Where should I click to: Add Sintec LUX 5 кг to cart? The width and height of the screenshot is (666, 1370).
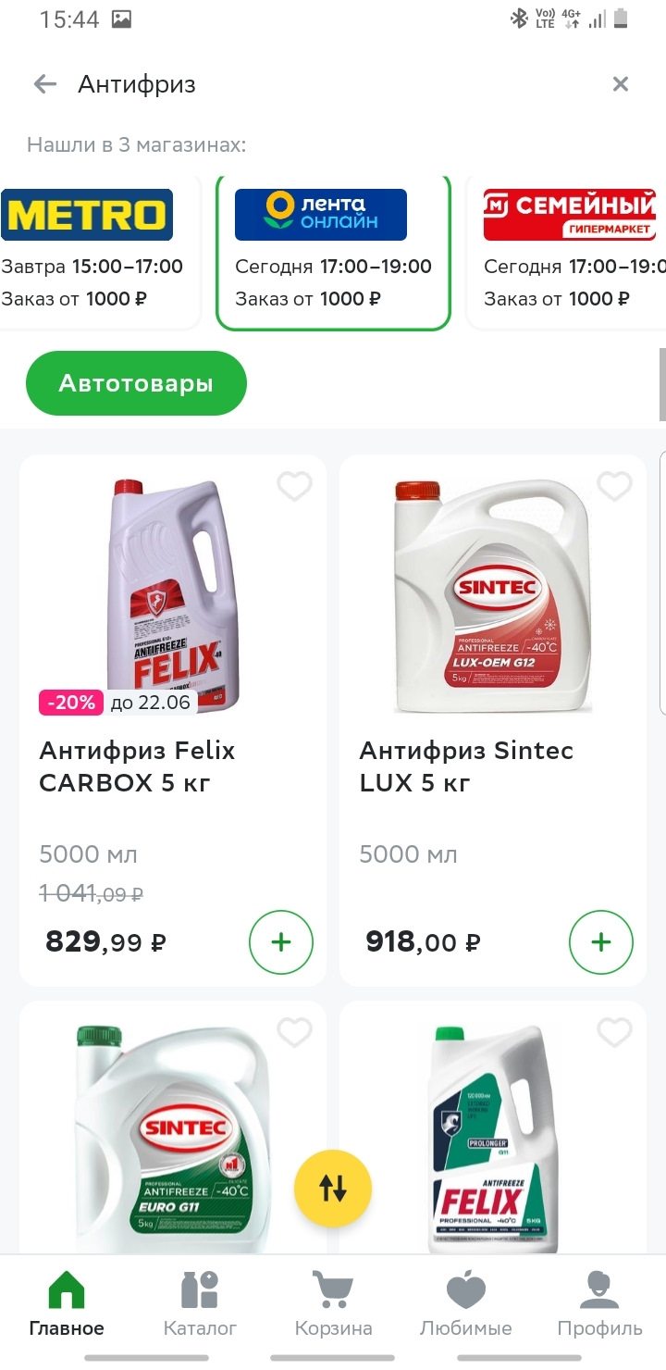click(x=601, y=943)
